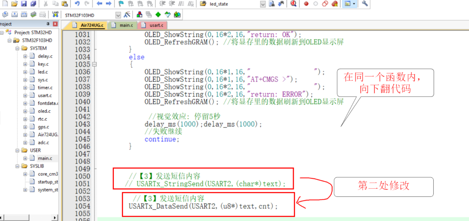Insert or remove a bookmark flag
This screenshot has width=469, height=221.
pos(121,4)
